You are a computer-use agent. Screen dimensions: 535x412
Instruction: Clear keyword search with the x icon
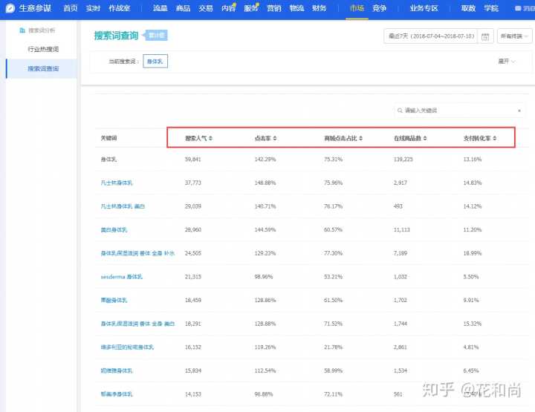click(x=519, y=111)
